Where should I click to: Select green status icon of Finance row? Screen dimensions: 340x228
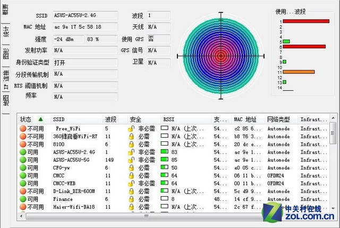pos(23,199)
